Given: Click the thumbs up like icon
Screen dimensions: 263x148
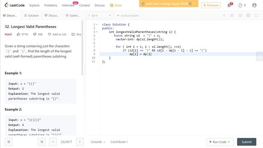Looking at the screenshot, I should pos(18,34).
